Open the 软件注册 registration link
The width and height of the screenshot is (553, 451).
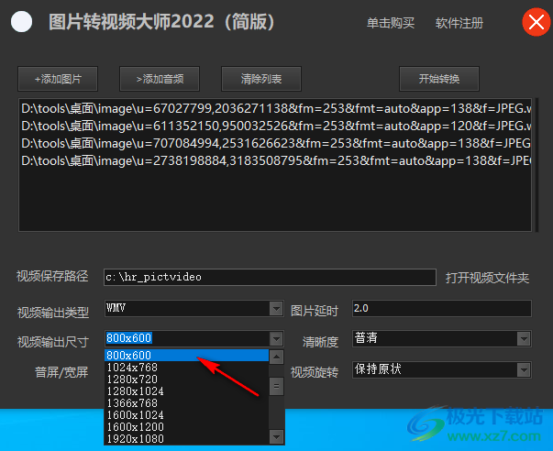[459, 23]
